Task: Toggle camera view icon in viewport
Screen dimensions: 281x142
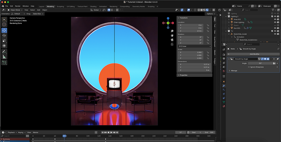Action: pos(172,40)
